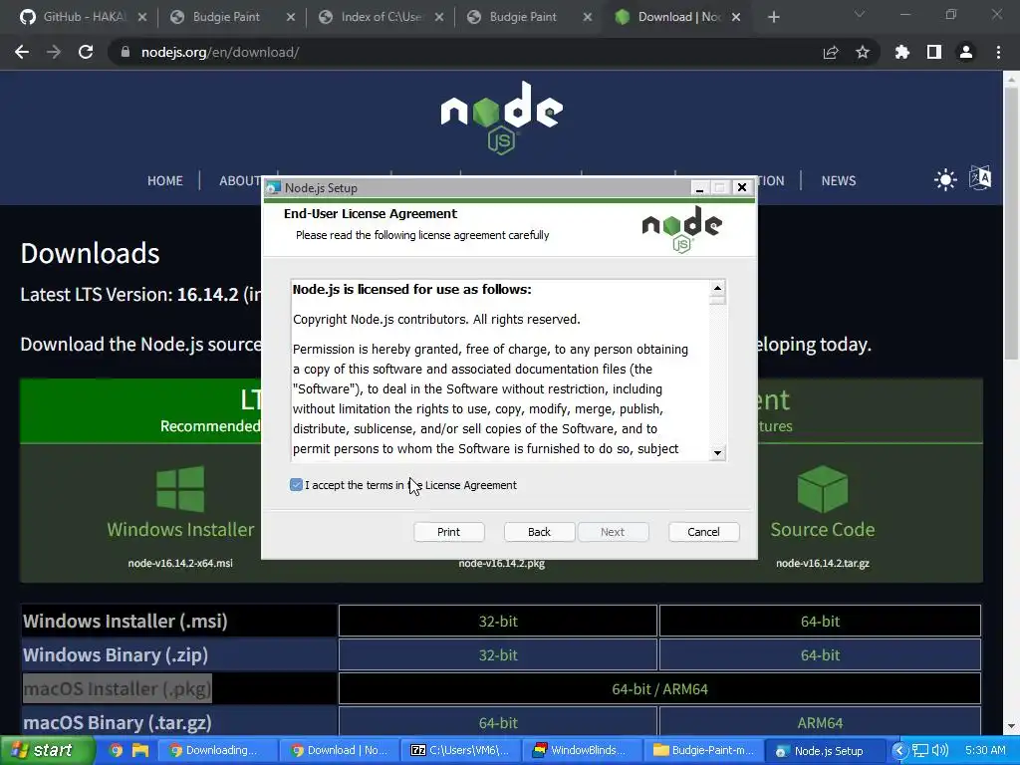Toggle the dark/light theme sun icon
This screenshot has height=765, width=1020.
point(945,179)
